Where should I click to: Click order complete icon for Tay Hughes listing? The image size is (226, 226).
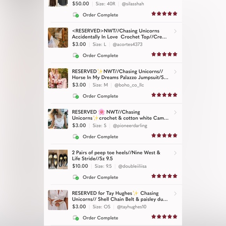pyautogui.click(x=76, y=218)
